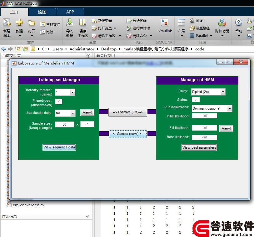Click the Open (打开) folder icon
The width and height of the screenshot is (254, 237).
[x=32, y=23]
